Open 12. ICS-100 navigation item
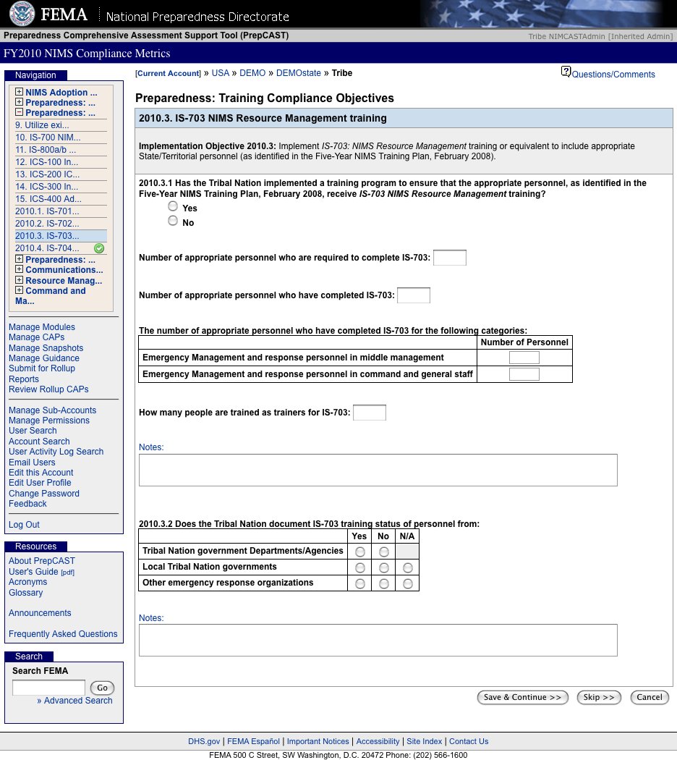 (x=46, y=162)
